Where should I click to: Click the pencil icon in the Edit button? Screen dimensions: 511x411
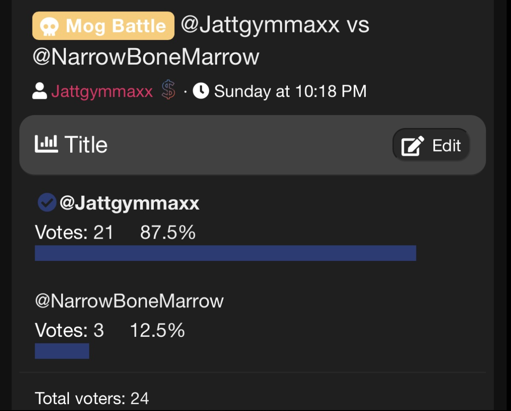[x=412, y=146]
